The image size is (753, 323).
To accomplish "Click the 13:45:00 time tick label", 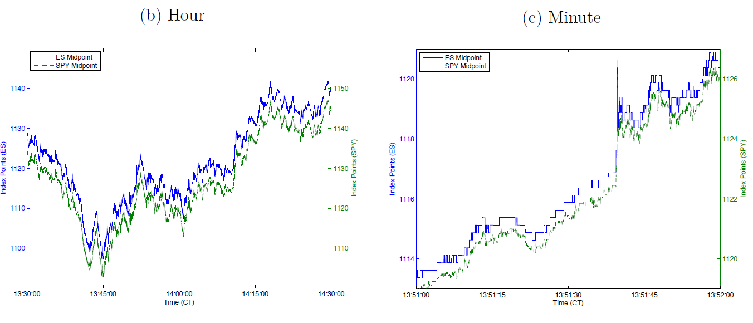I will (x=103, y=293).
